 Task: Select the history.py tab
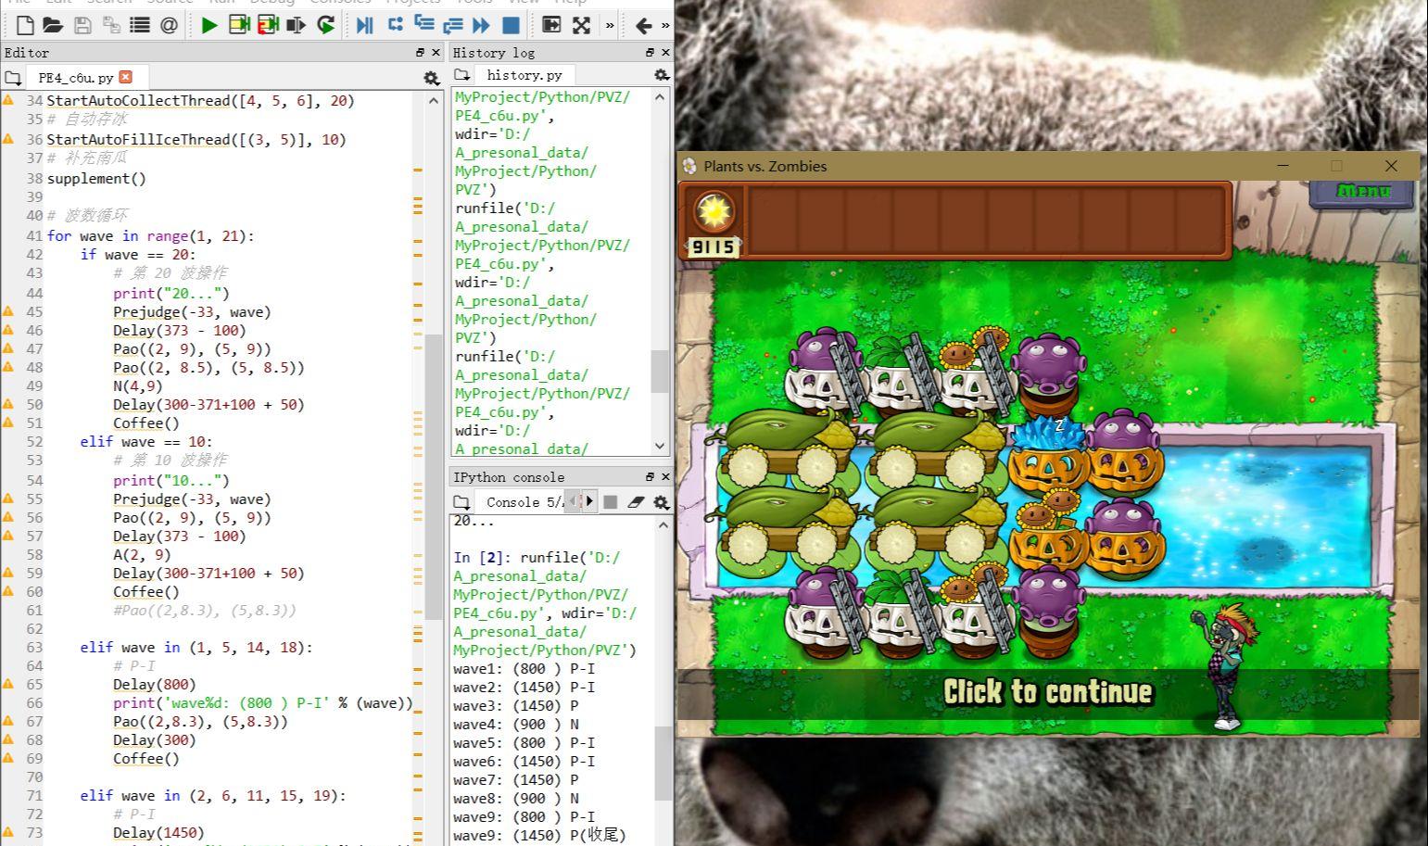click(524, 75)
